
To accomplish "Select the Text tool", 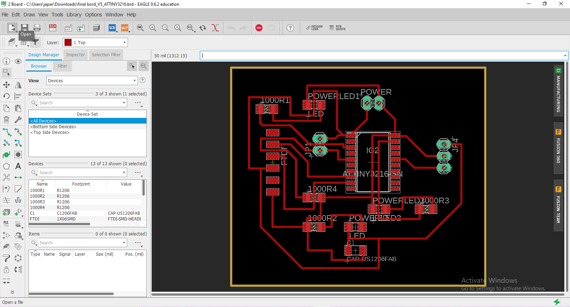I will (x=18, y=166).
